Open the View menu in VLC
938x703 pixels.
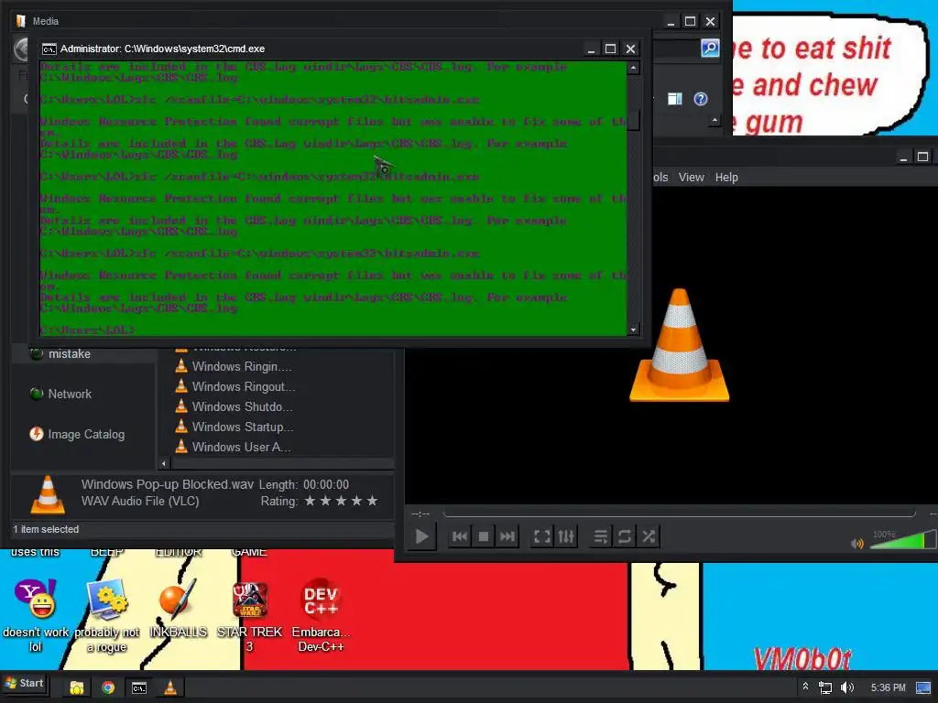point(691,178)
